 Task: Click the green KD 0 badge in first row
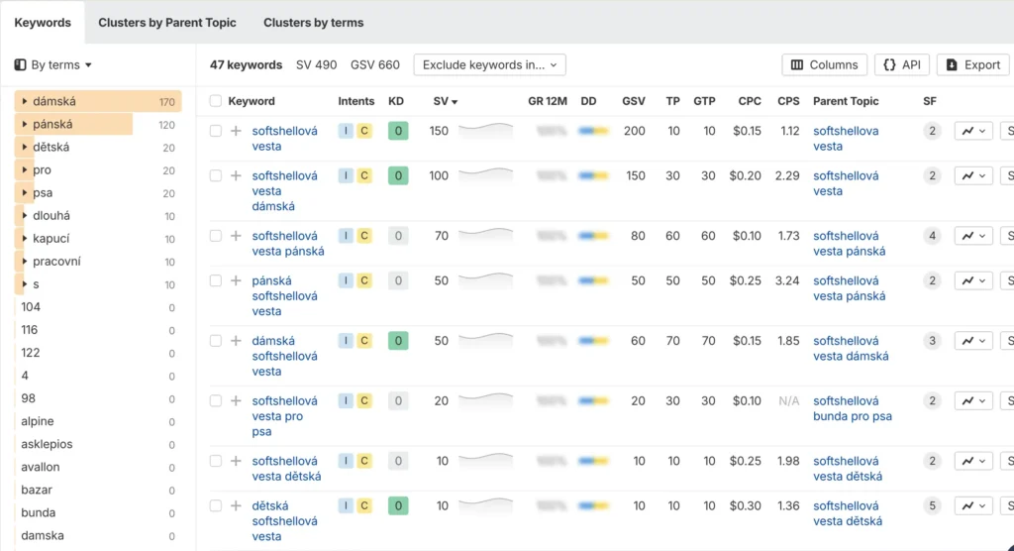[398, 131]
